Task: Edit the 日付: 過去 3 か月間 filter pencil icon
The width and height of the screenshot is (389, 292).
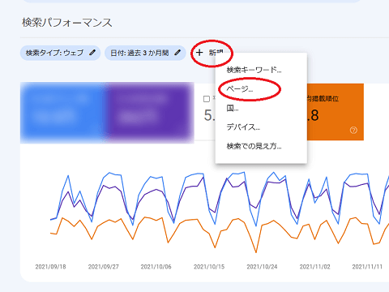Action: coord(177,53)
